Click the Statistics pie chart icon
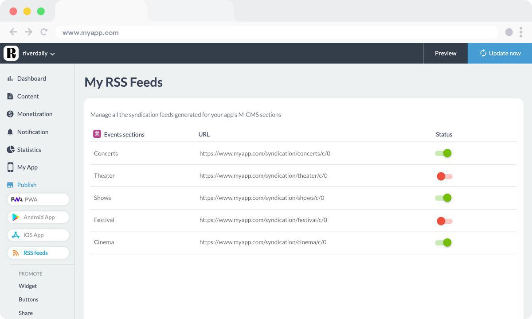This screenshot has height=319, width=532. (x=10, y=150)
